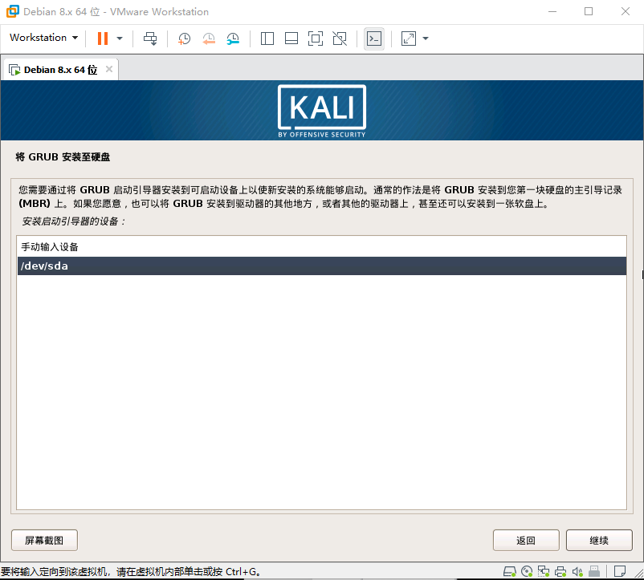Screen dimensions: 644x580
Task: Open the Workstation menu
Action: pos(43,38)
